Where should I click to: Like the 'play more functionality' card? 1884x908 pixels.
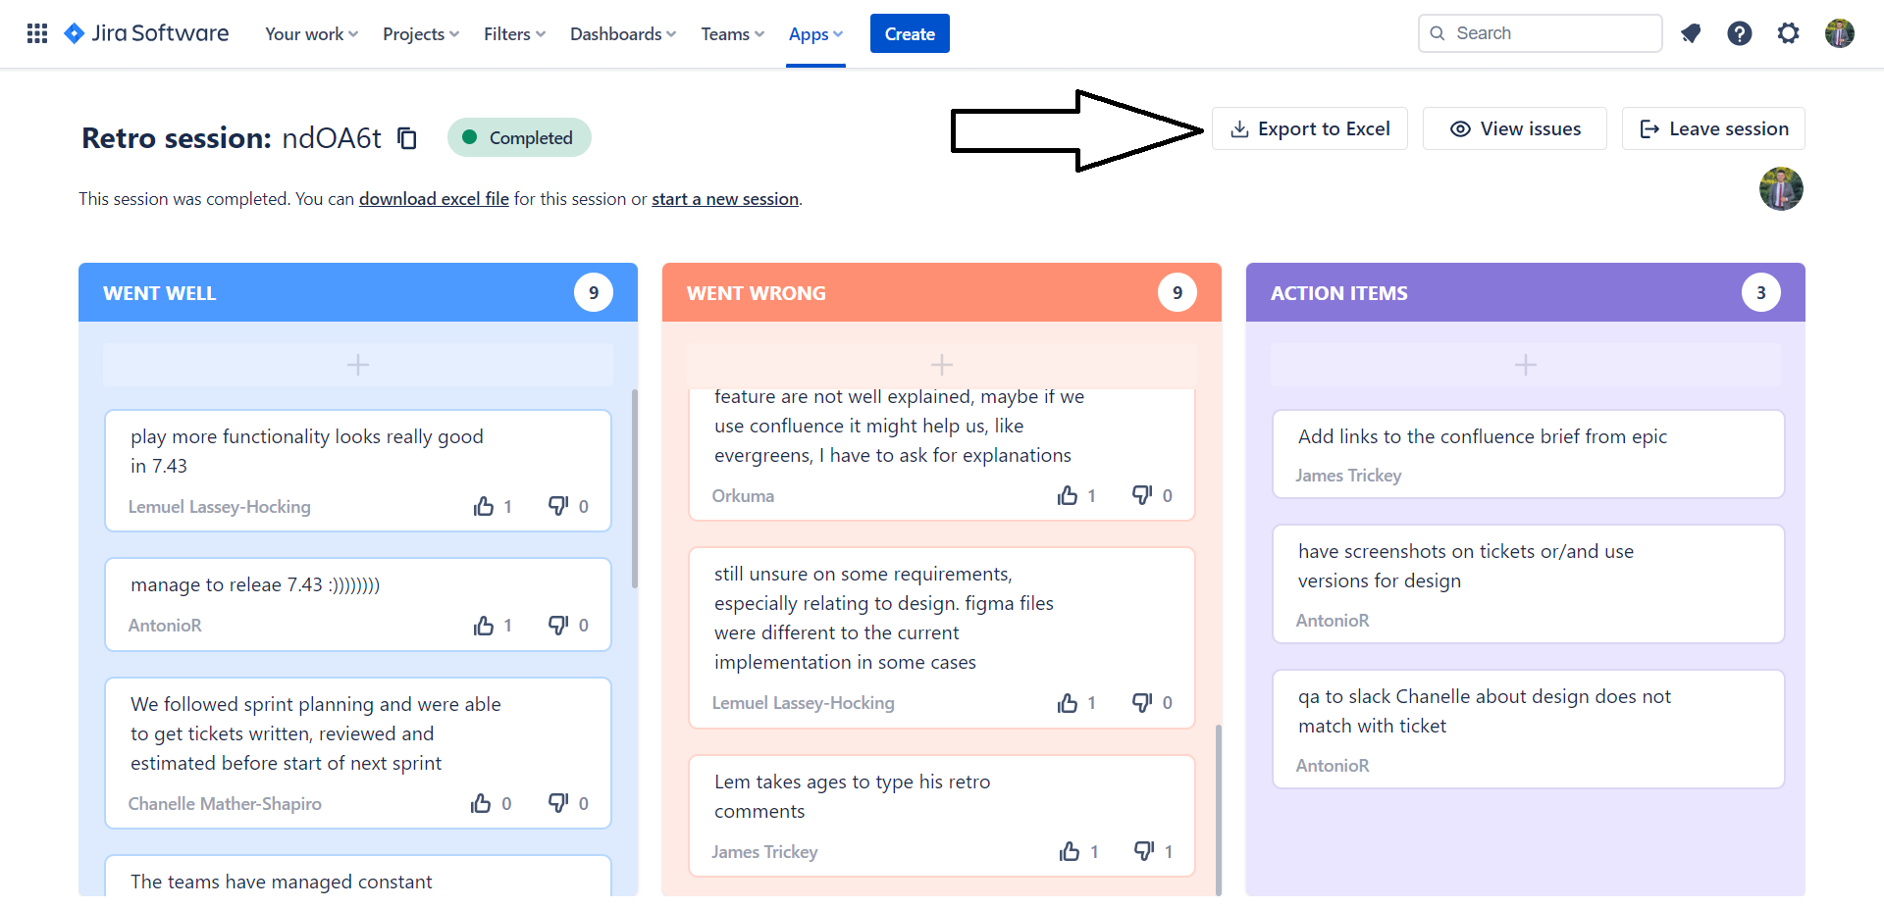tap(484, 506)
